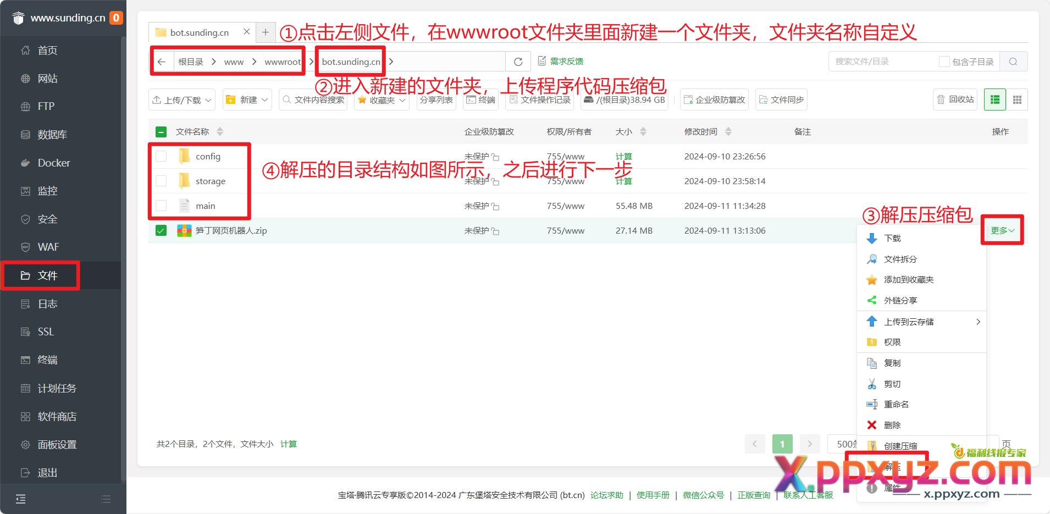Screen dimensions: 1050x514
Task: Choose 删除 from the context menu
Action: (921, 425)
